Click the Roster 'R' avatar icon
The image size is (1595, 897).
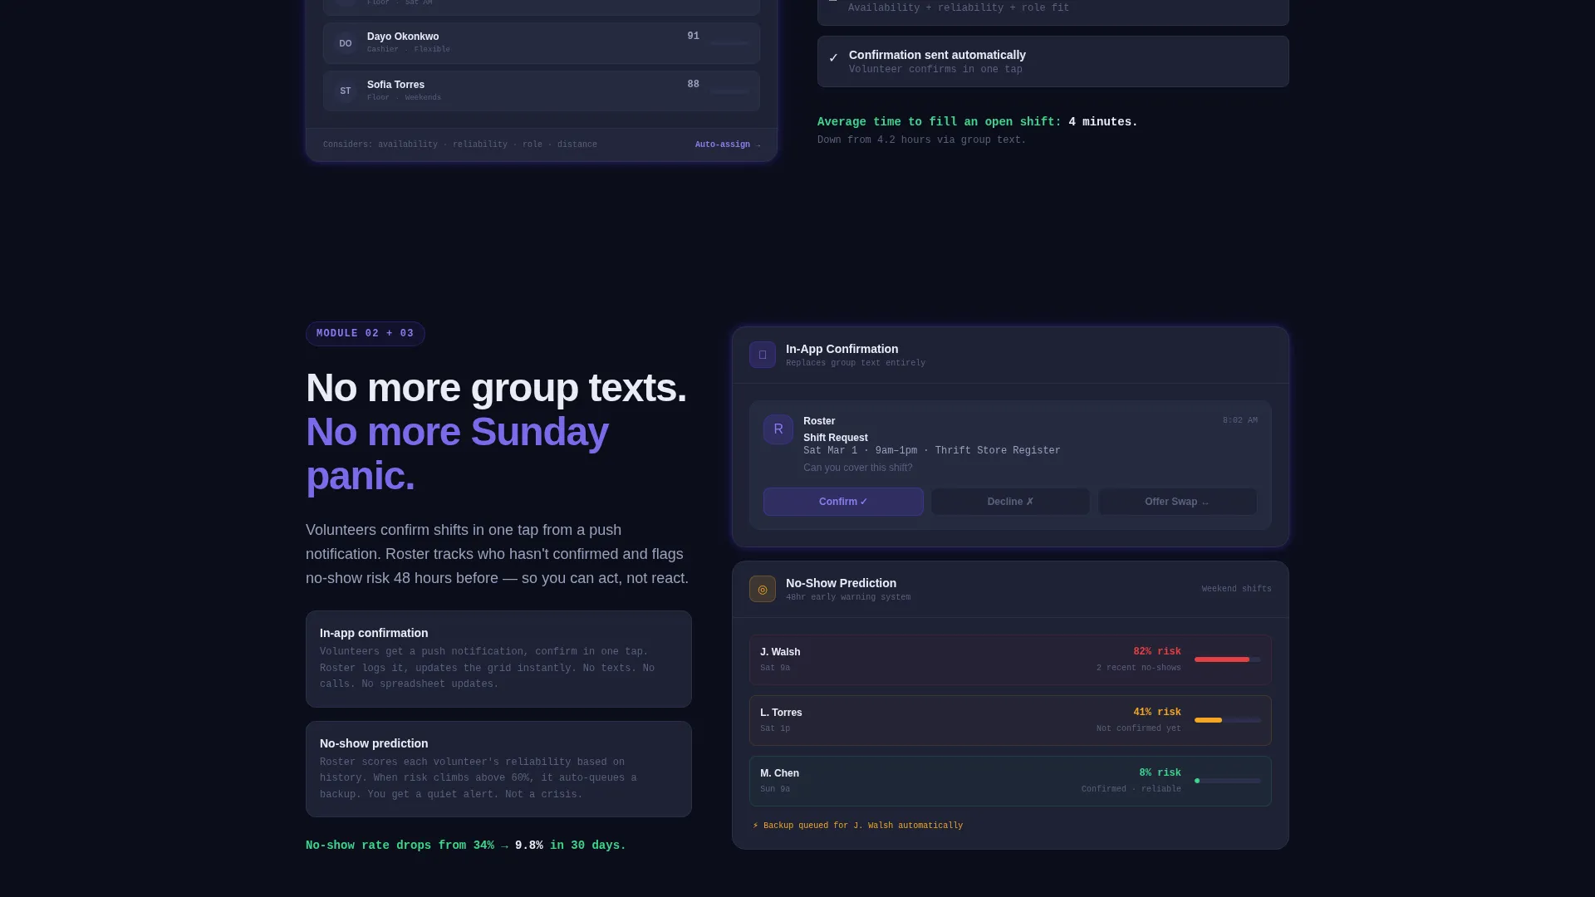pos(778,429)
